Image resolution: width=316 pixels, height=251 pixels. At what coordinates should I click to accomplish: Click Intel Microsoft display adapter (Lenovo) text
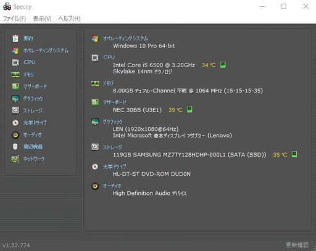[x=172, y=136]
